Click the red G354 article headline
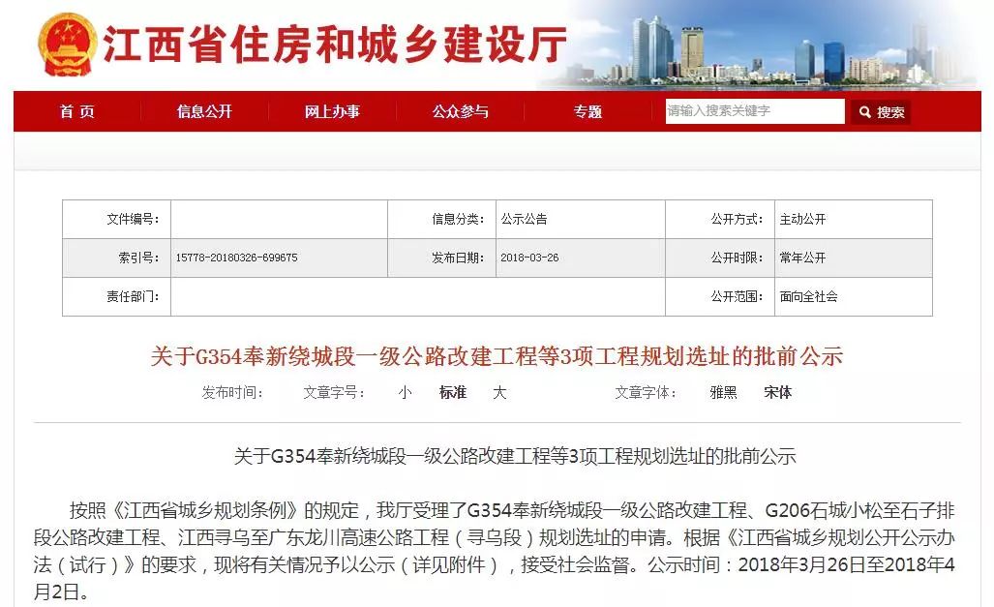 (x=497, y=356)
